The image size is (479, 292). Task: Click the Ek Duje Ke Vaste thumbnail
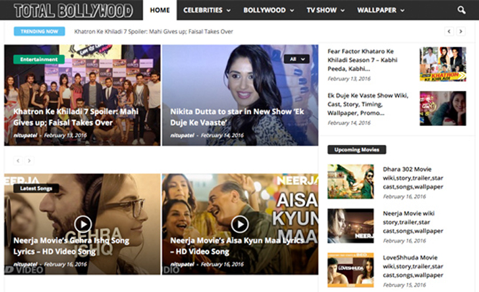coord(443,108)
